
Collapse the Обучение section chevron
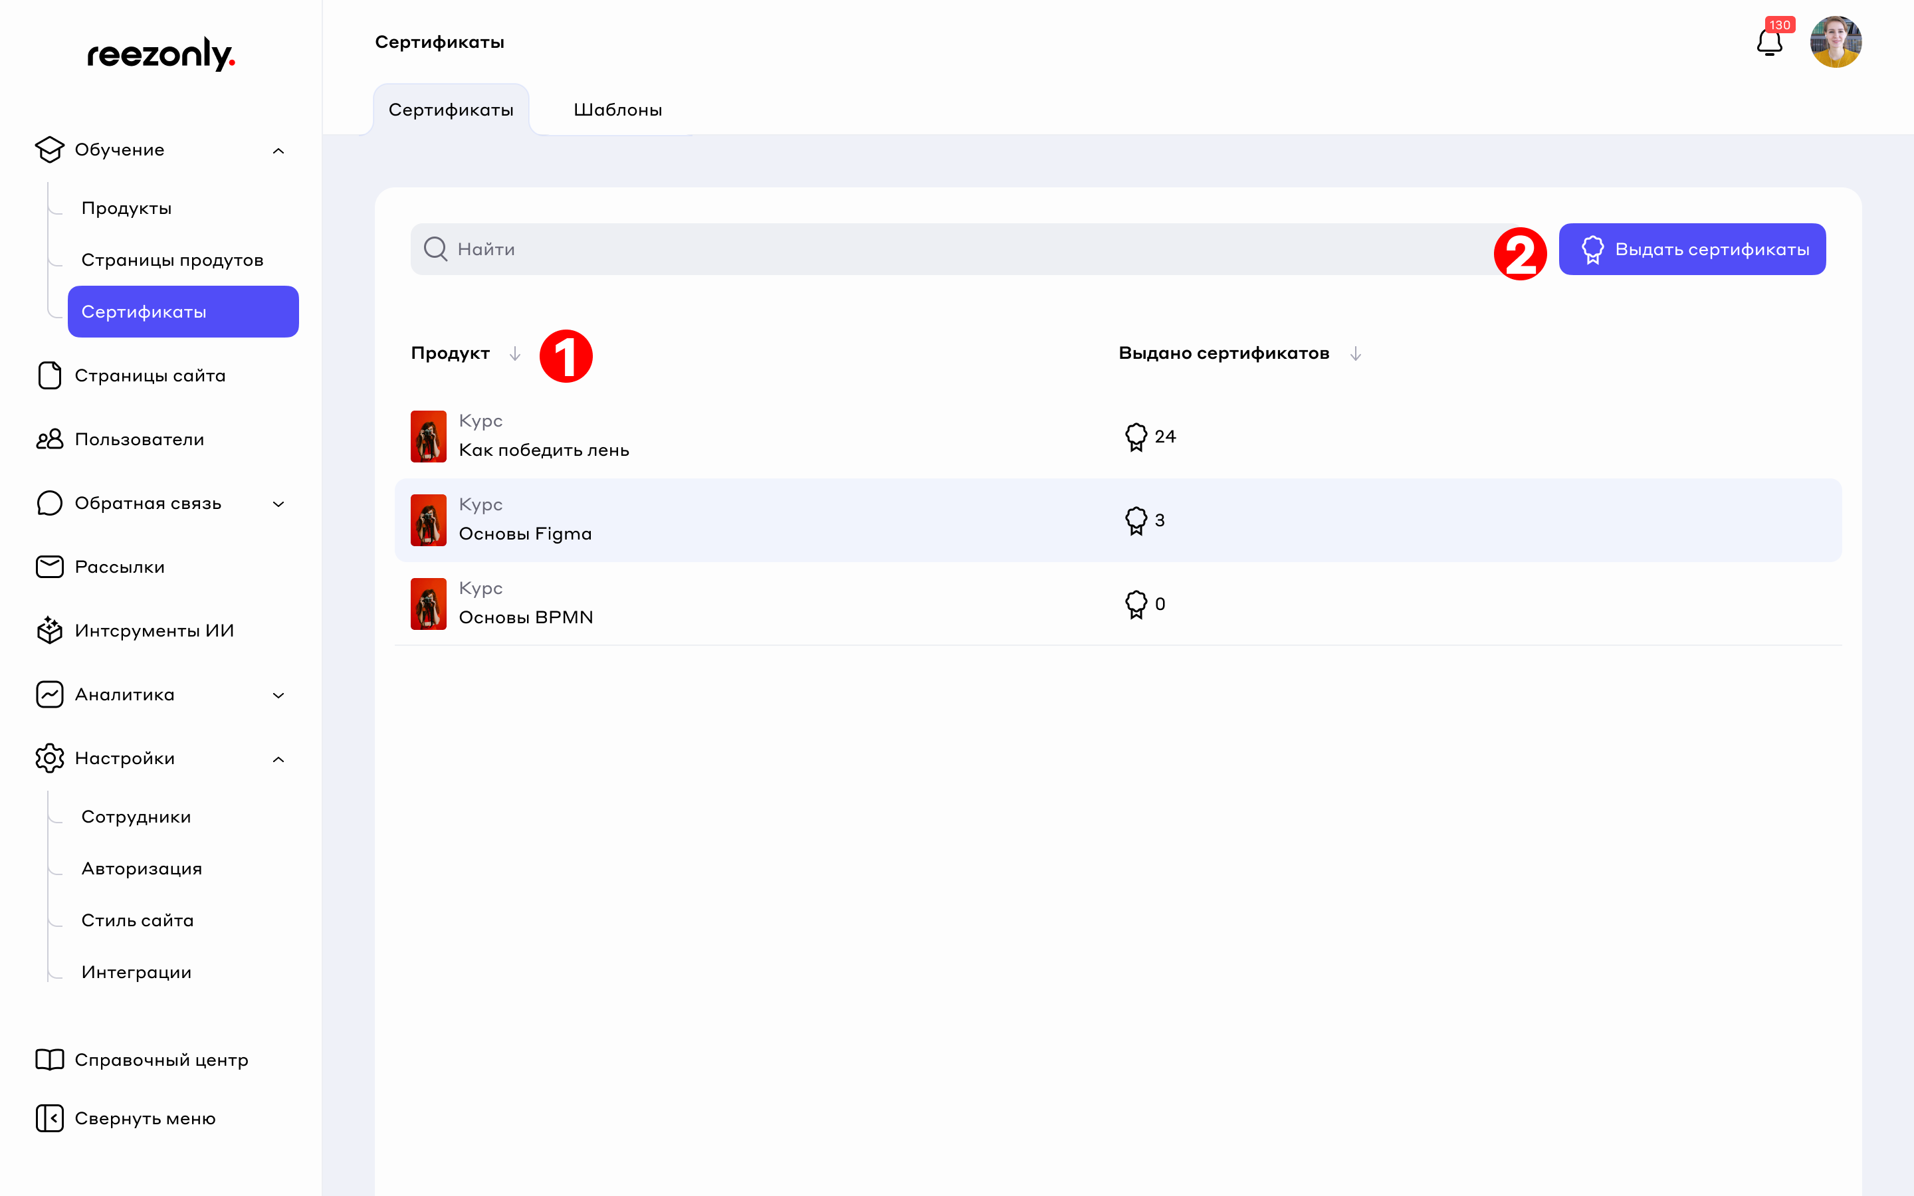[278, 150]
